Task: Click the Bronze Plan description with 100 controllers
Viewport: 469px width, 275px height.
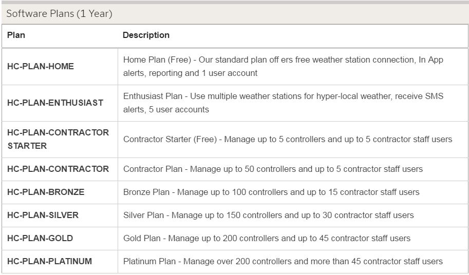Action: click(x=271, y=192)
